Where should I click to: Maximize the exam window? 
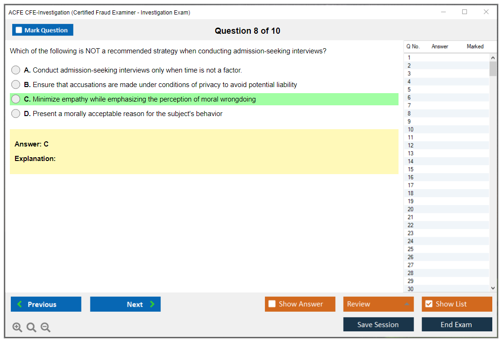pos(465,12)
